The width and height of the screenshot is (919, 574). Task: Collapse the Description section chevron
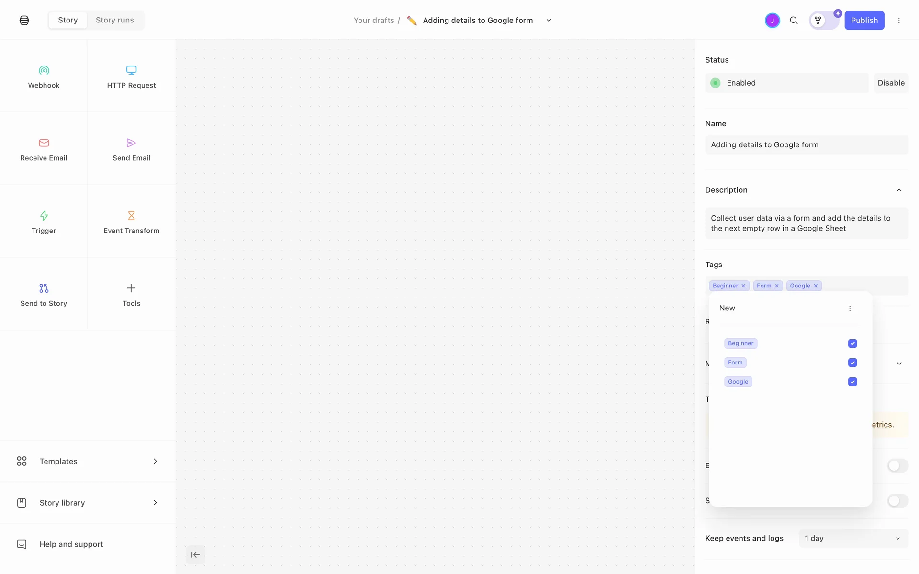(899, 190)
